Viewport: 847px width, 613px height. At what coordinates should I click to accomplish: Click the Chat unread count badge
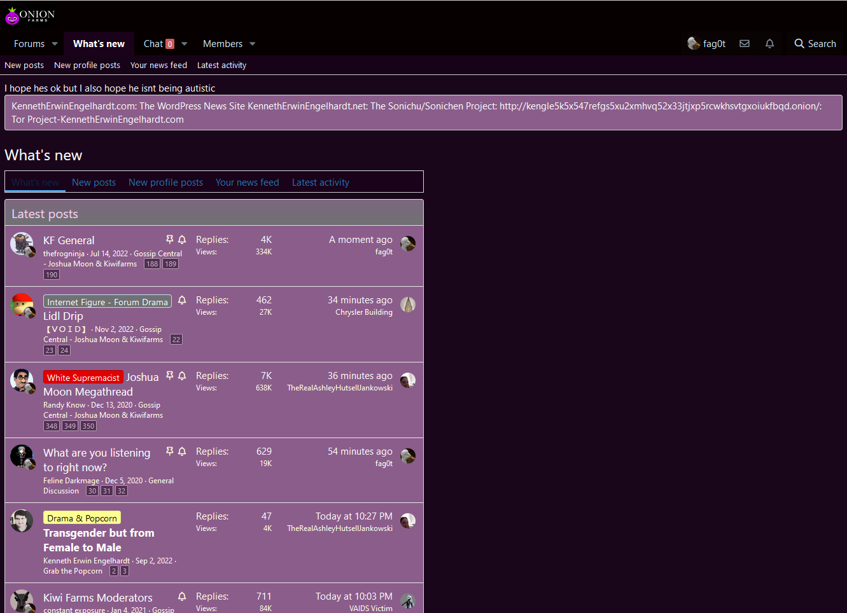pyautogui.click(x=170, y=44)
